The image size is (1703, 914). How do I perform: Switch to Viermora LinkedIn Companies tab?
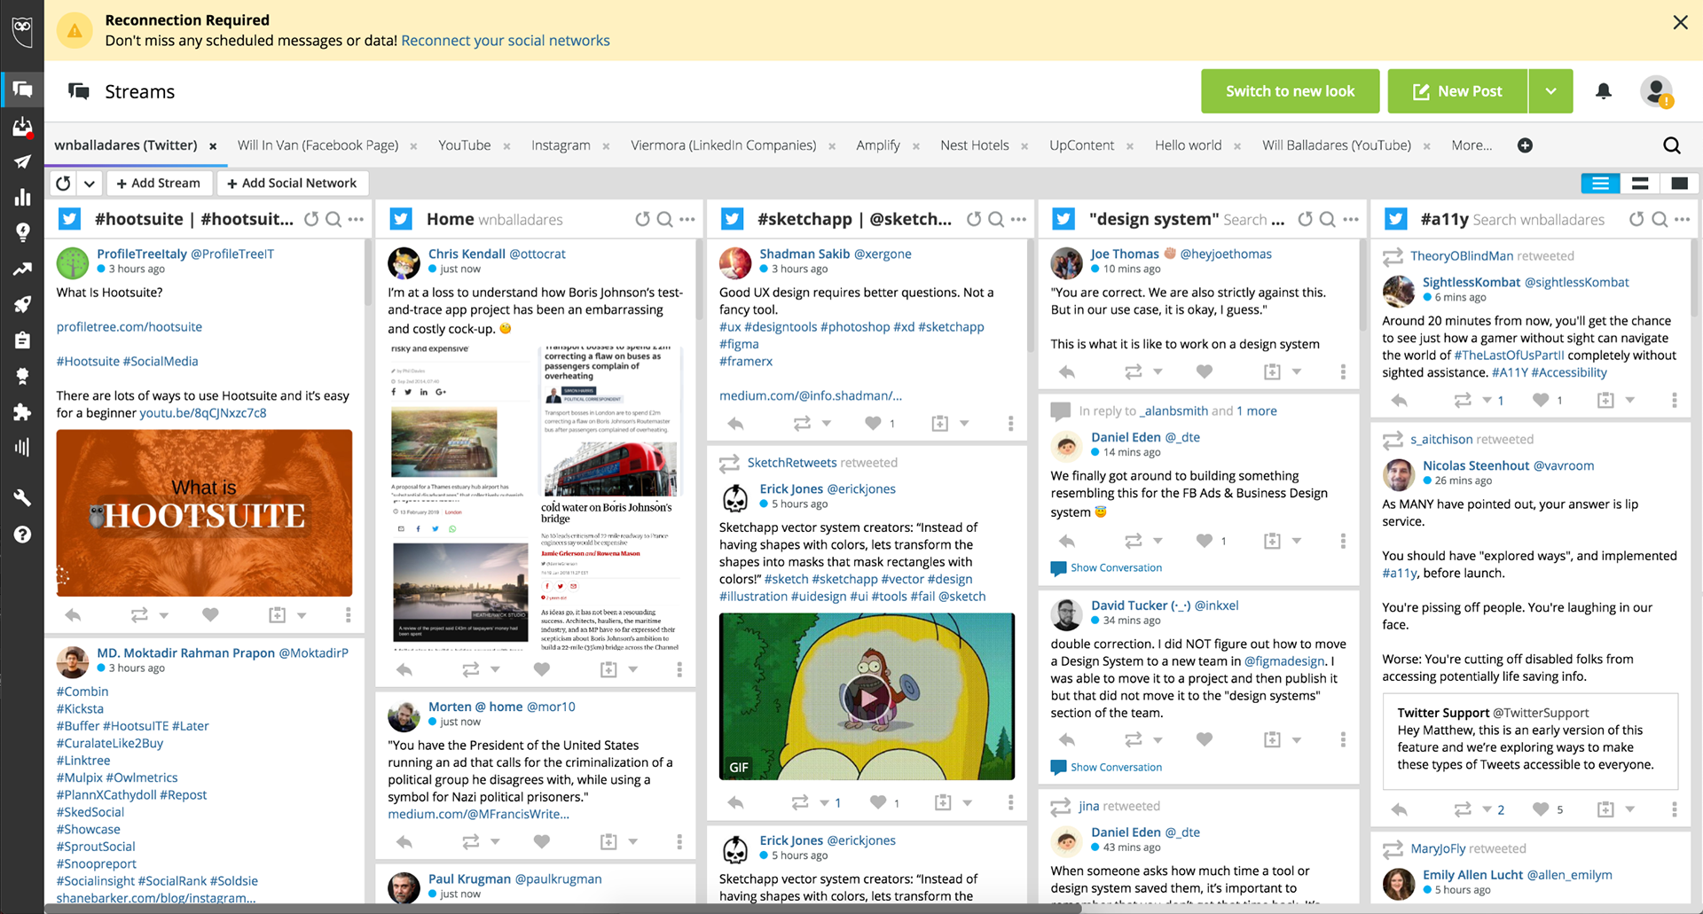pos(723,145)
